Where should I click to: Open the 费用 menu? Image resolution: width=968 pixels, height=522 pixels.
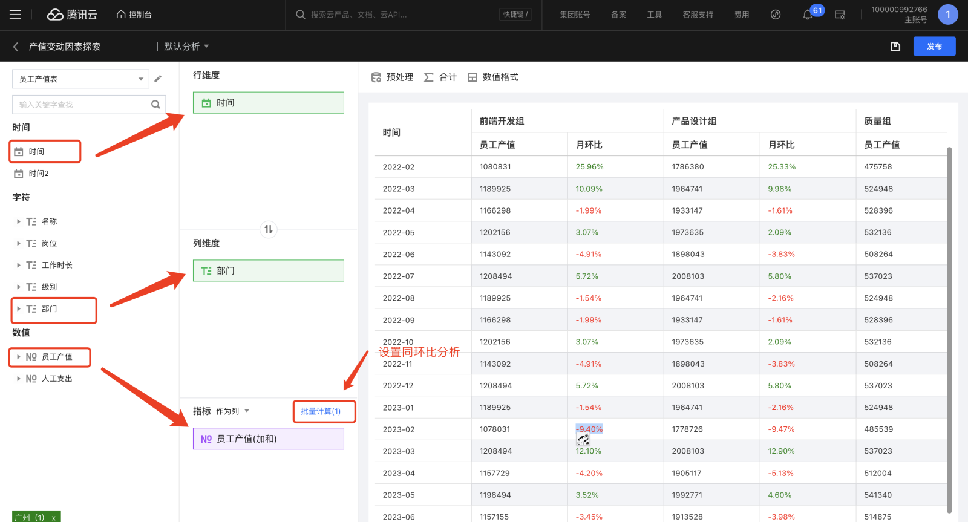pos(742,15)
